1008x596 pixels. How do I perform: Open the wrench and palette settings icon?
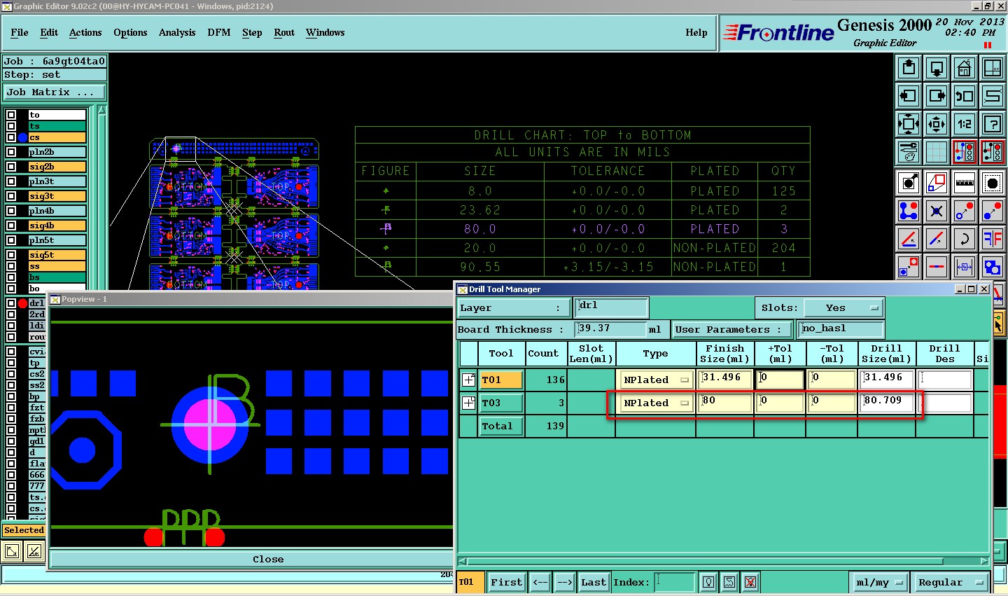point(909,151)
